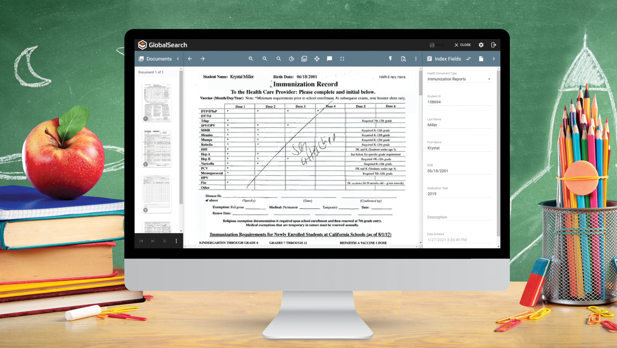Select page 2 thumbnail
The image size is (617, 348).
tap(157, 148)
